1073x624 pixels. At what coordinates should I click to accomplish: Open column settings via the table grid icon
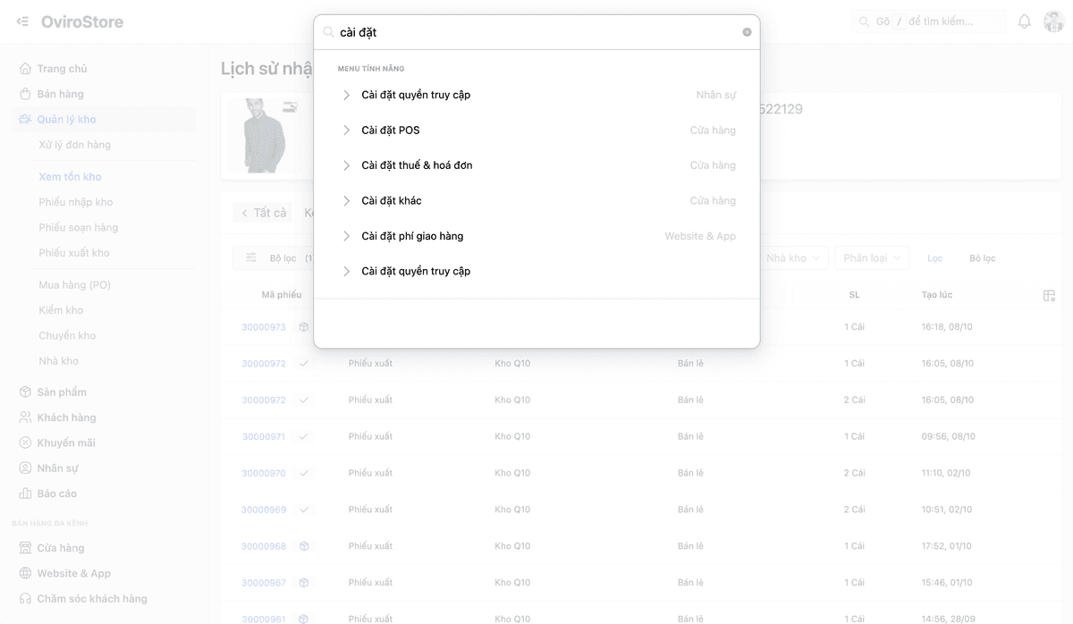click(1048, 295)
